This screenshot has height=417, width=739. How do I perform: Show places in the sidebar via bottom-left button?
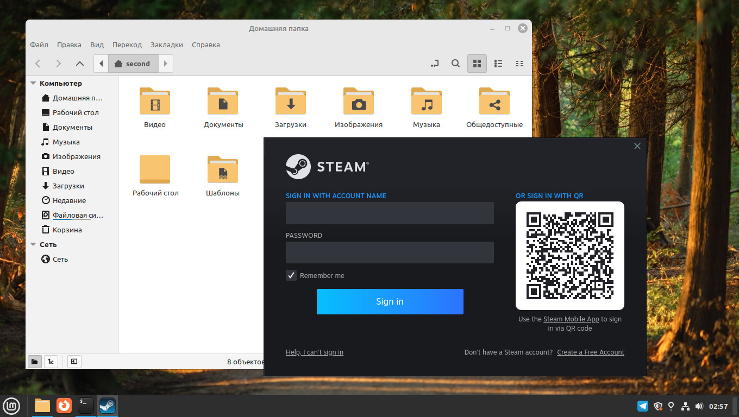[34, 361]
